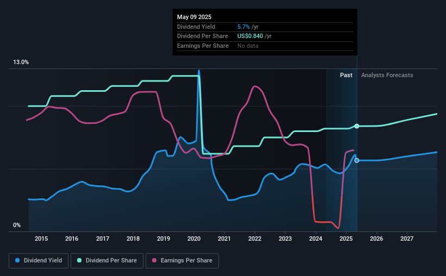Click the 2021 x-axis label
The width and height of the screenshot is (446, 276).
coord(224,239)
